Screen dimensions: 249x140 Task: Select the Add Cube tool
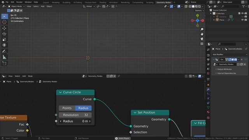(4, 63)
